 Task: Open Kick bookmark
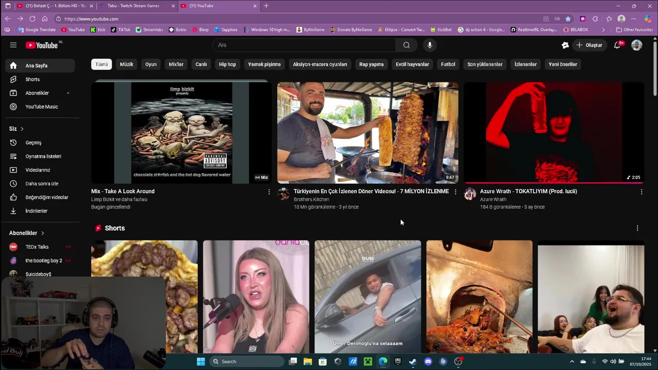coord(98,30)
